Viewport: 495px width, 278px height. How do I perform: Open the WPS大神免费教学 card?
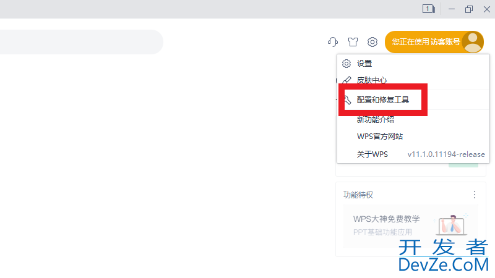click(411, 225)
